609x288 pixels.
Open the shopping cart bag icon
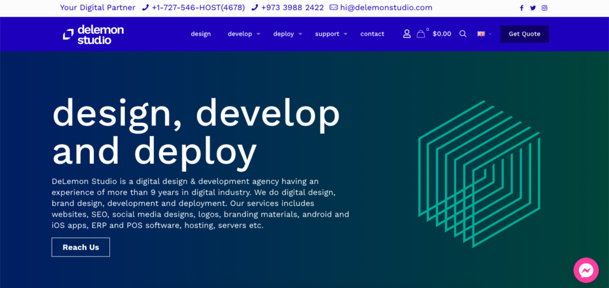pos(420,34)
